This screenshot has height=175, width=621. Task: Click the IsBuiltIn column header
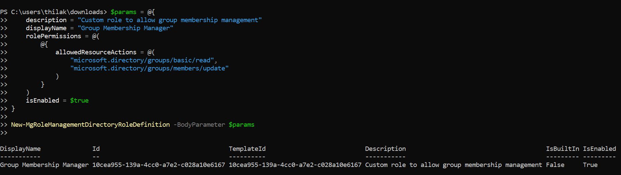coord(562,149)
